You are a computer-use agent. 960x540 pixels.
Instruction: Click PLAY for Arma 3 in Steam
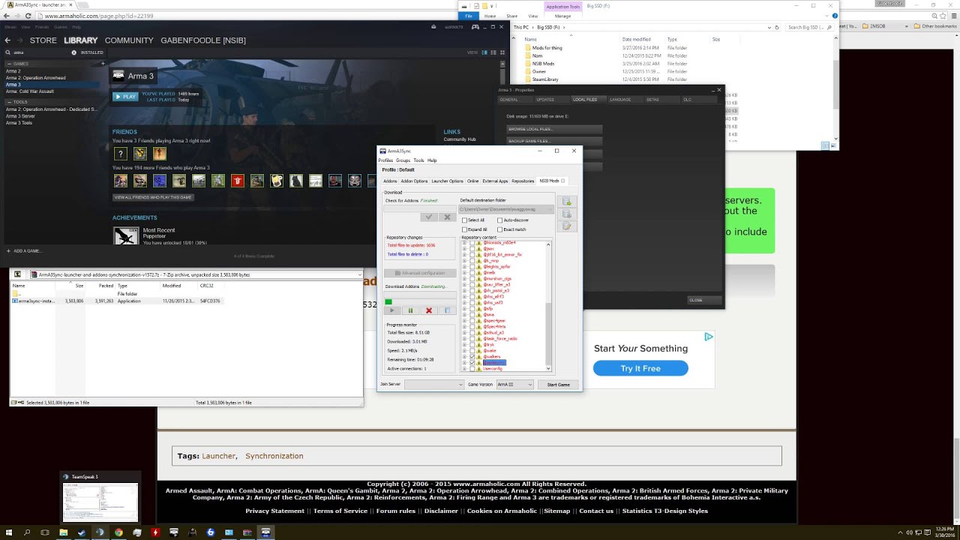(125, 96)
